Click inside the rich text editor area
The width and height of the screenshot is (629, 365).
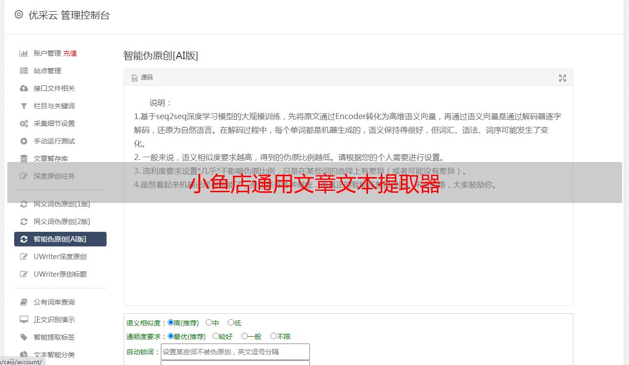348,196
